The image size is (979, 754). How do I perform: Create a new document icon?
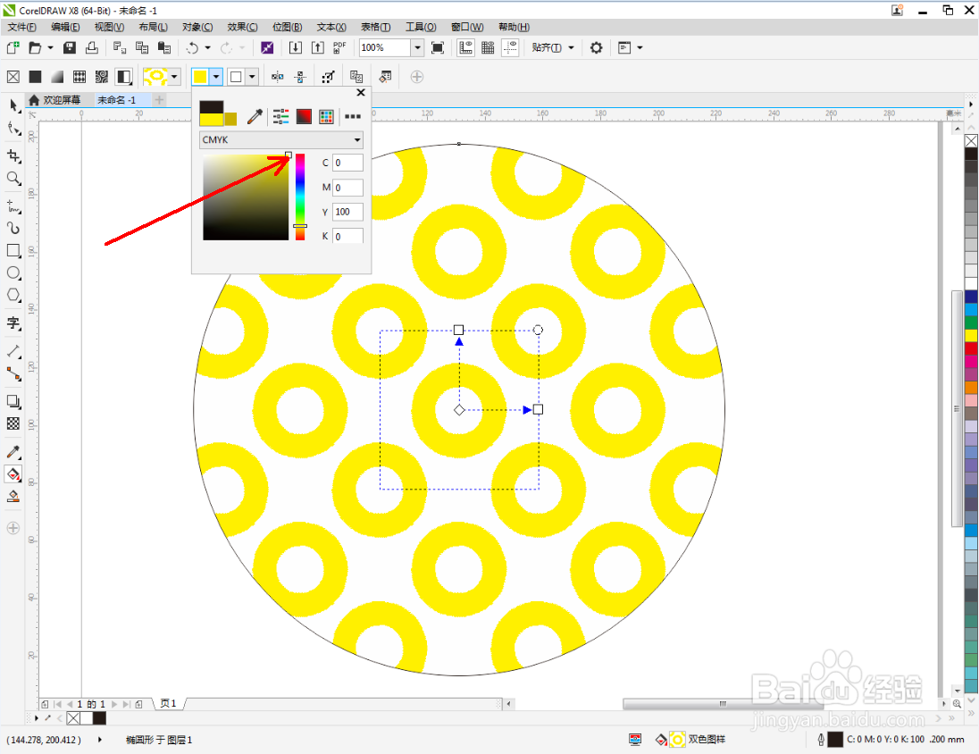tap(13, 47)
